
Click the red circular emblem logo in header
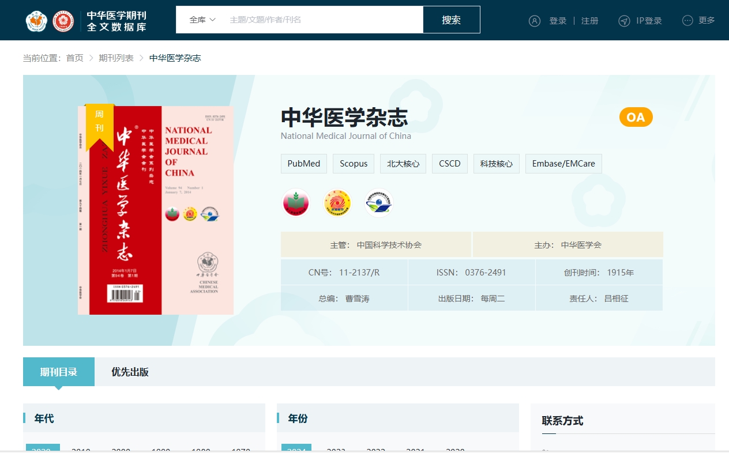pos(63,21)
